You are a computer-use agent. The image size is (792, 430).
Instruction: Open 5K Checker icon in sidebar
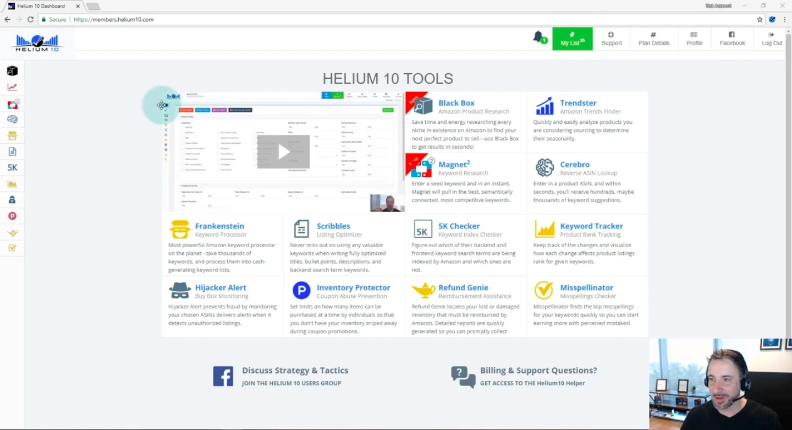[x=12, y=168]
